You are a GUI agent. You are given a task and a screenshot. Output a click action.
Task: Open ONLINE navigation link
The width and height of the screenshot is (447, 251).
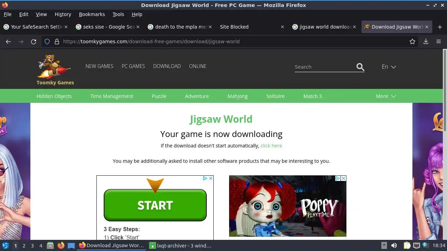(198, 66)
